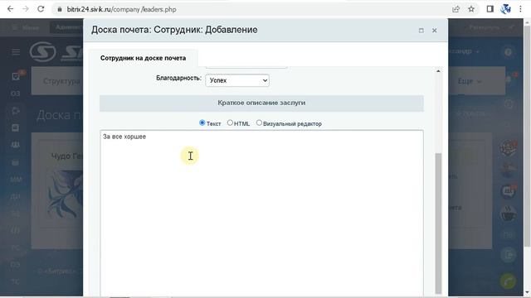The height and width of the screenshot is (298, 531).
Task: Select the Текст radio option
Action: [x=202, y=123]
